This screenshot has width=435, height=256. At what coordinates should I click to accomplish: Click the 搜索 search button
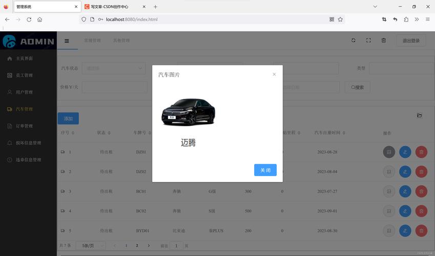point(357,88)
